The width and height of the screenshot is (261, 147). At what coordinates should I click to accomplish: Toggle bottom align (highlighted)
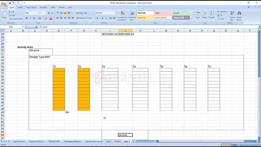pos(65,13)
